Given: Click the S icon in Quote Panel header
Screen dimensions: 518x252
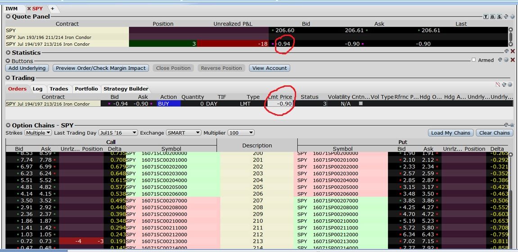Looking at the screenshot, I should click(x=499, y=17).
